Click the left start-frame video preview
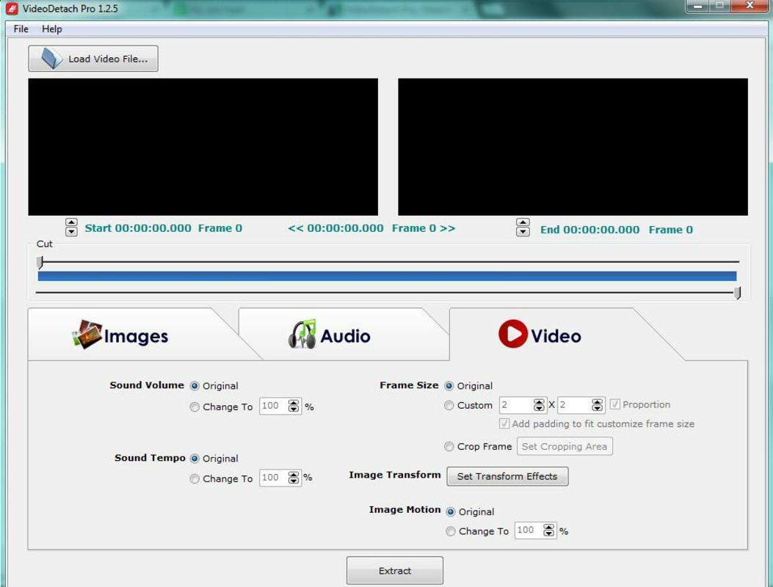Viewport: 773px width, 587px height. (203, 147)
